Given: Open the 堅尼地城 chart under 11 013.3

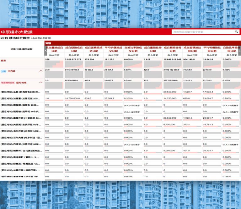Looking at the screenshot, I should [x=192, y=85].
